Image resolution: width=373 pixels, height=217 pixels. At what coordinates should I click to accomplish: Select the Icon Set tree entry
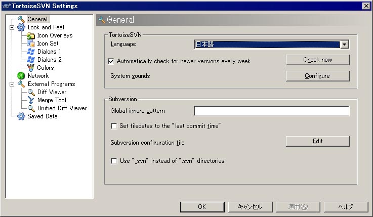click(x=48, y=44)
